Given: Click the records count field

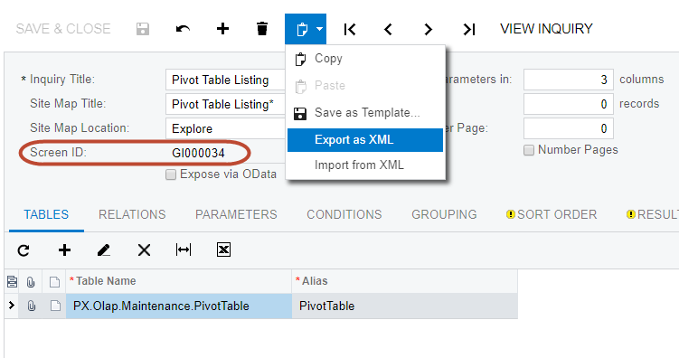Looking at the screenshot, I should tap(568, 104).
